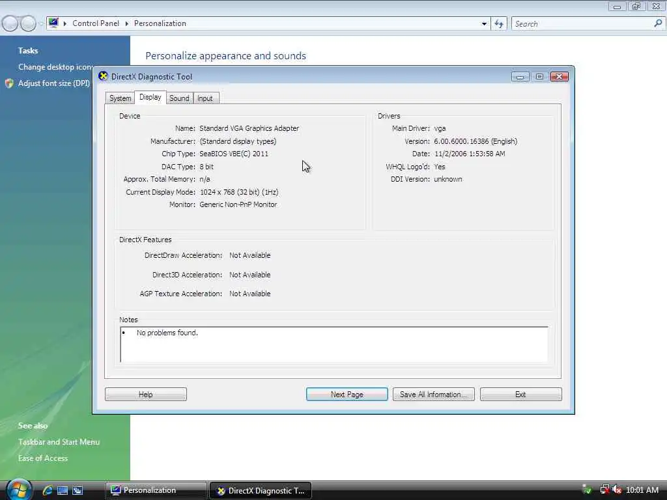Click DirectDraw Acceleration 'Not Available' value

tap(249, 255)
